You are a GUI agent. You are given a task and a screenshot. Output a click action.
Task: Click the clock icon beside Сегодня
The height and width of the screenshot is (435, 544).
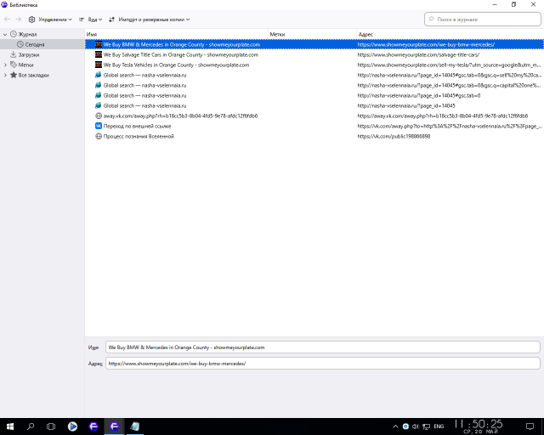[20, 44]
